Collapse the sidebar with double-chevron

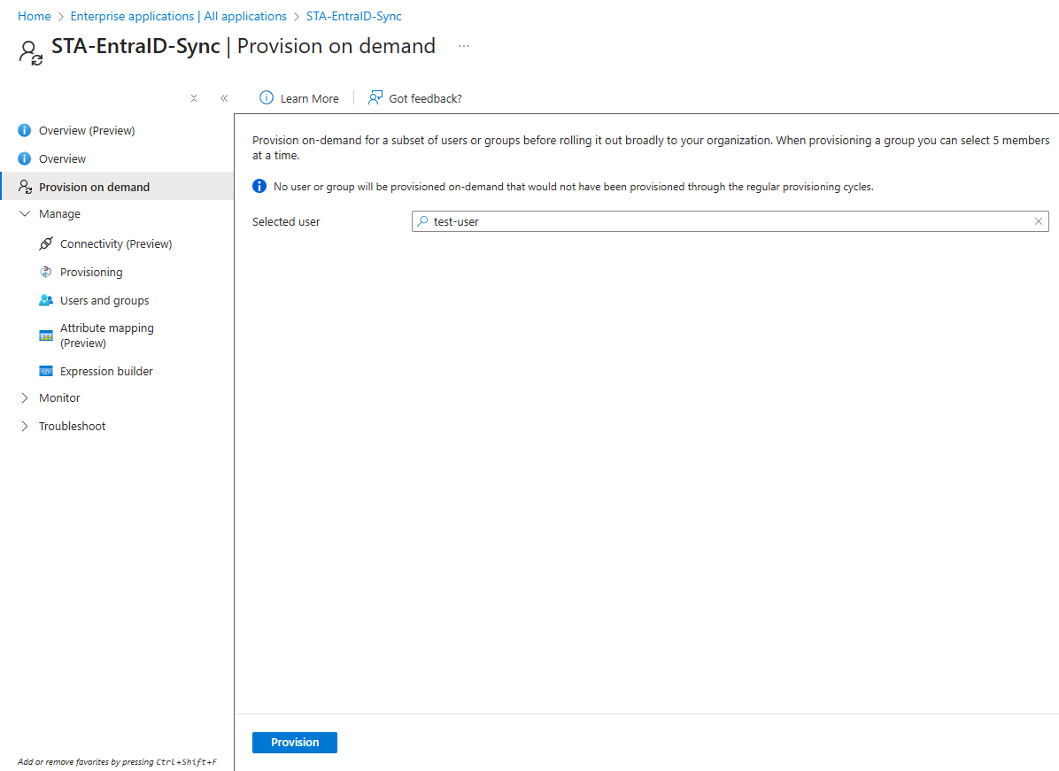coord(224,98)
